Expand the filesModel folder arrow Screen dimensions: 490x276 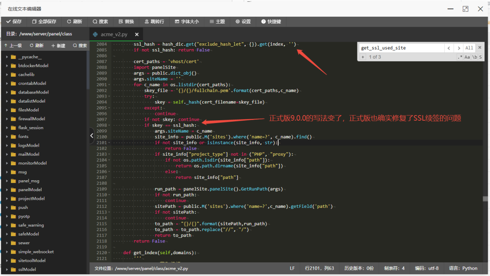click(x=7, y=110)
